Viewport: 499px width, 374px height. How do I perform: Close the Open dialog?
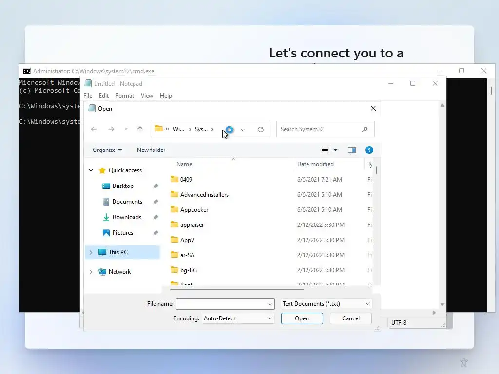point(373,109)
